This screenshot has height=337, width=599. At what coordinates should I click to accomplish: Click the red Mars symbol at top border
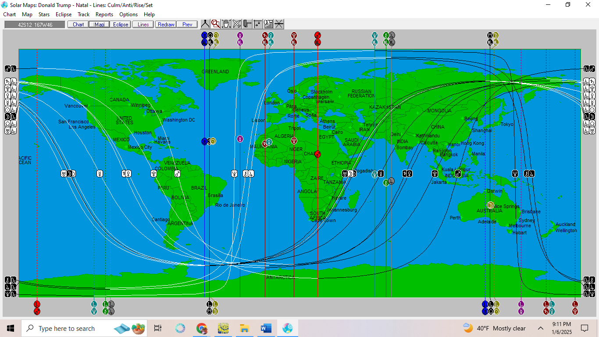click(x=317, y=35)
